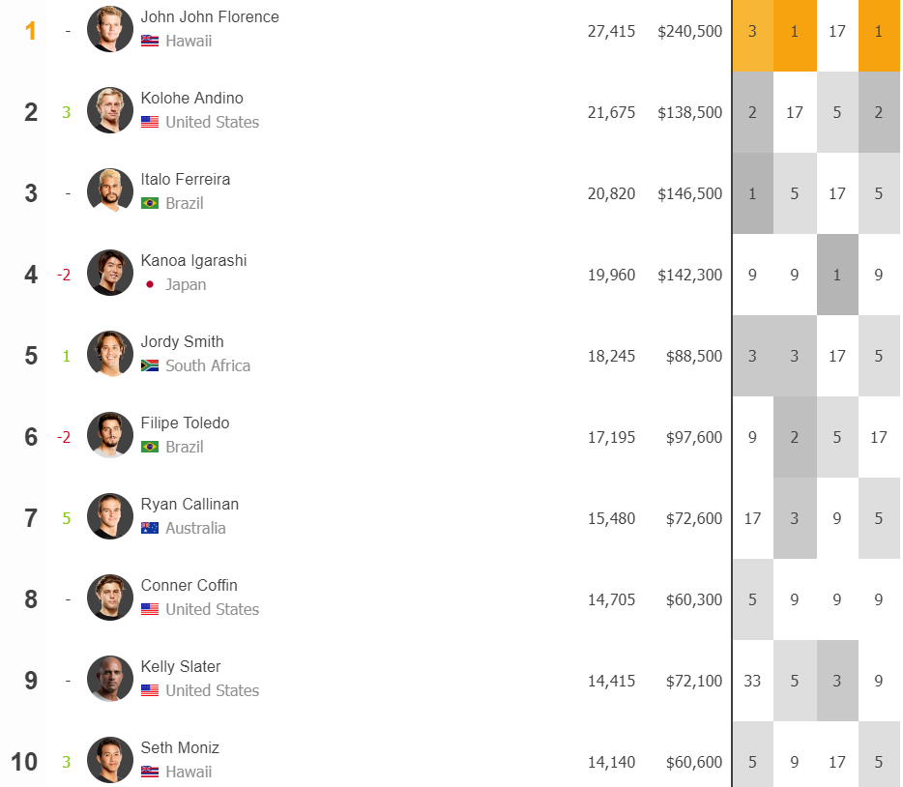Open the Kanoa Igarashi name link
903x787 pixels.
pyautogui.click(x=193, y=261)
